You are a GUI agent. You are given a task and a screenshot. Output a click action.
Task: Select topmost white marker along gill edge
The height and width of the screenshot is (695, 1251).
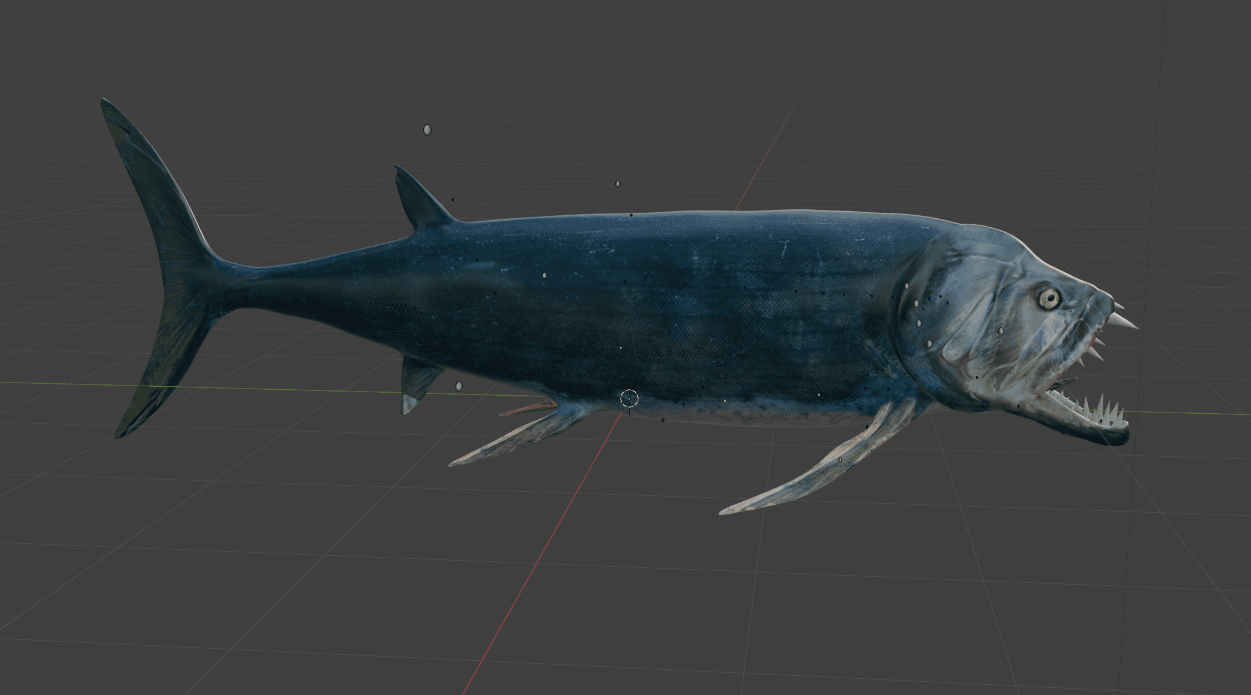[x=906, y=287]
